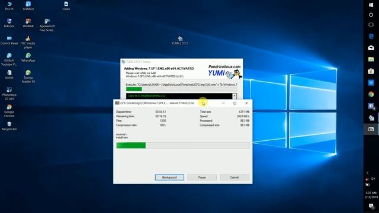Click the 'Compression ratio' label
The image size is (379, 213).
127,125
